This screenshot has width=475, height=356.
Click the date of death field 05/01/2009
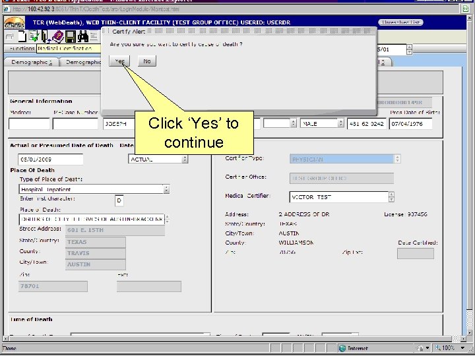pos(50,160)
